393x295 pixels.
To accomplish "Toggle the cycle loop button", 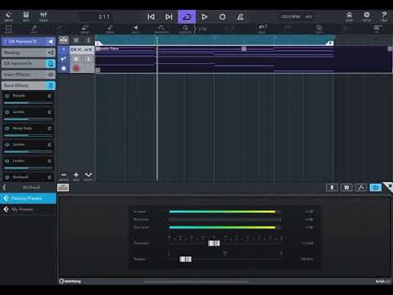I will click(187, 17).
